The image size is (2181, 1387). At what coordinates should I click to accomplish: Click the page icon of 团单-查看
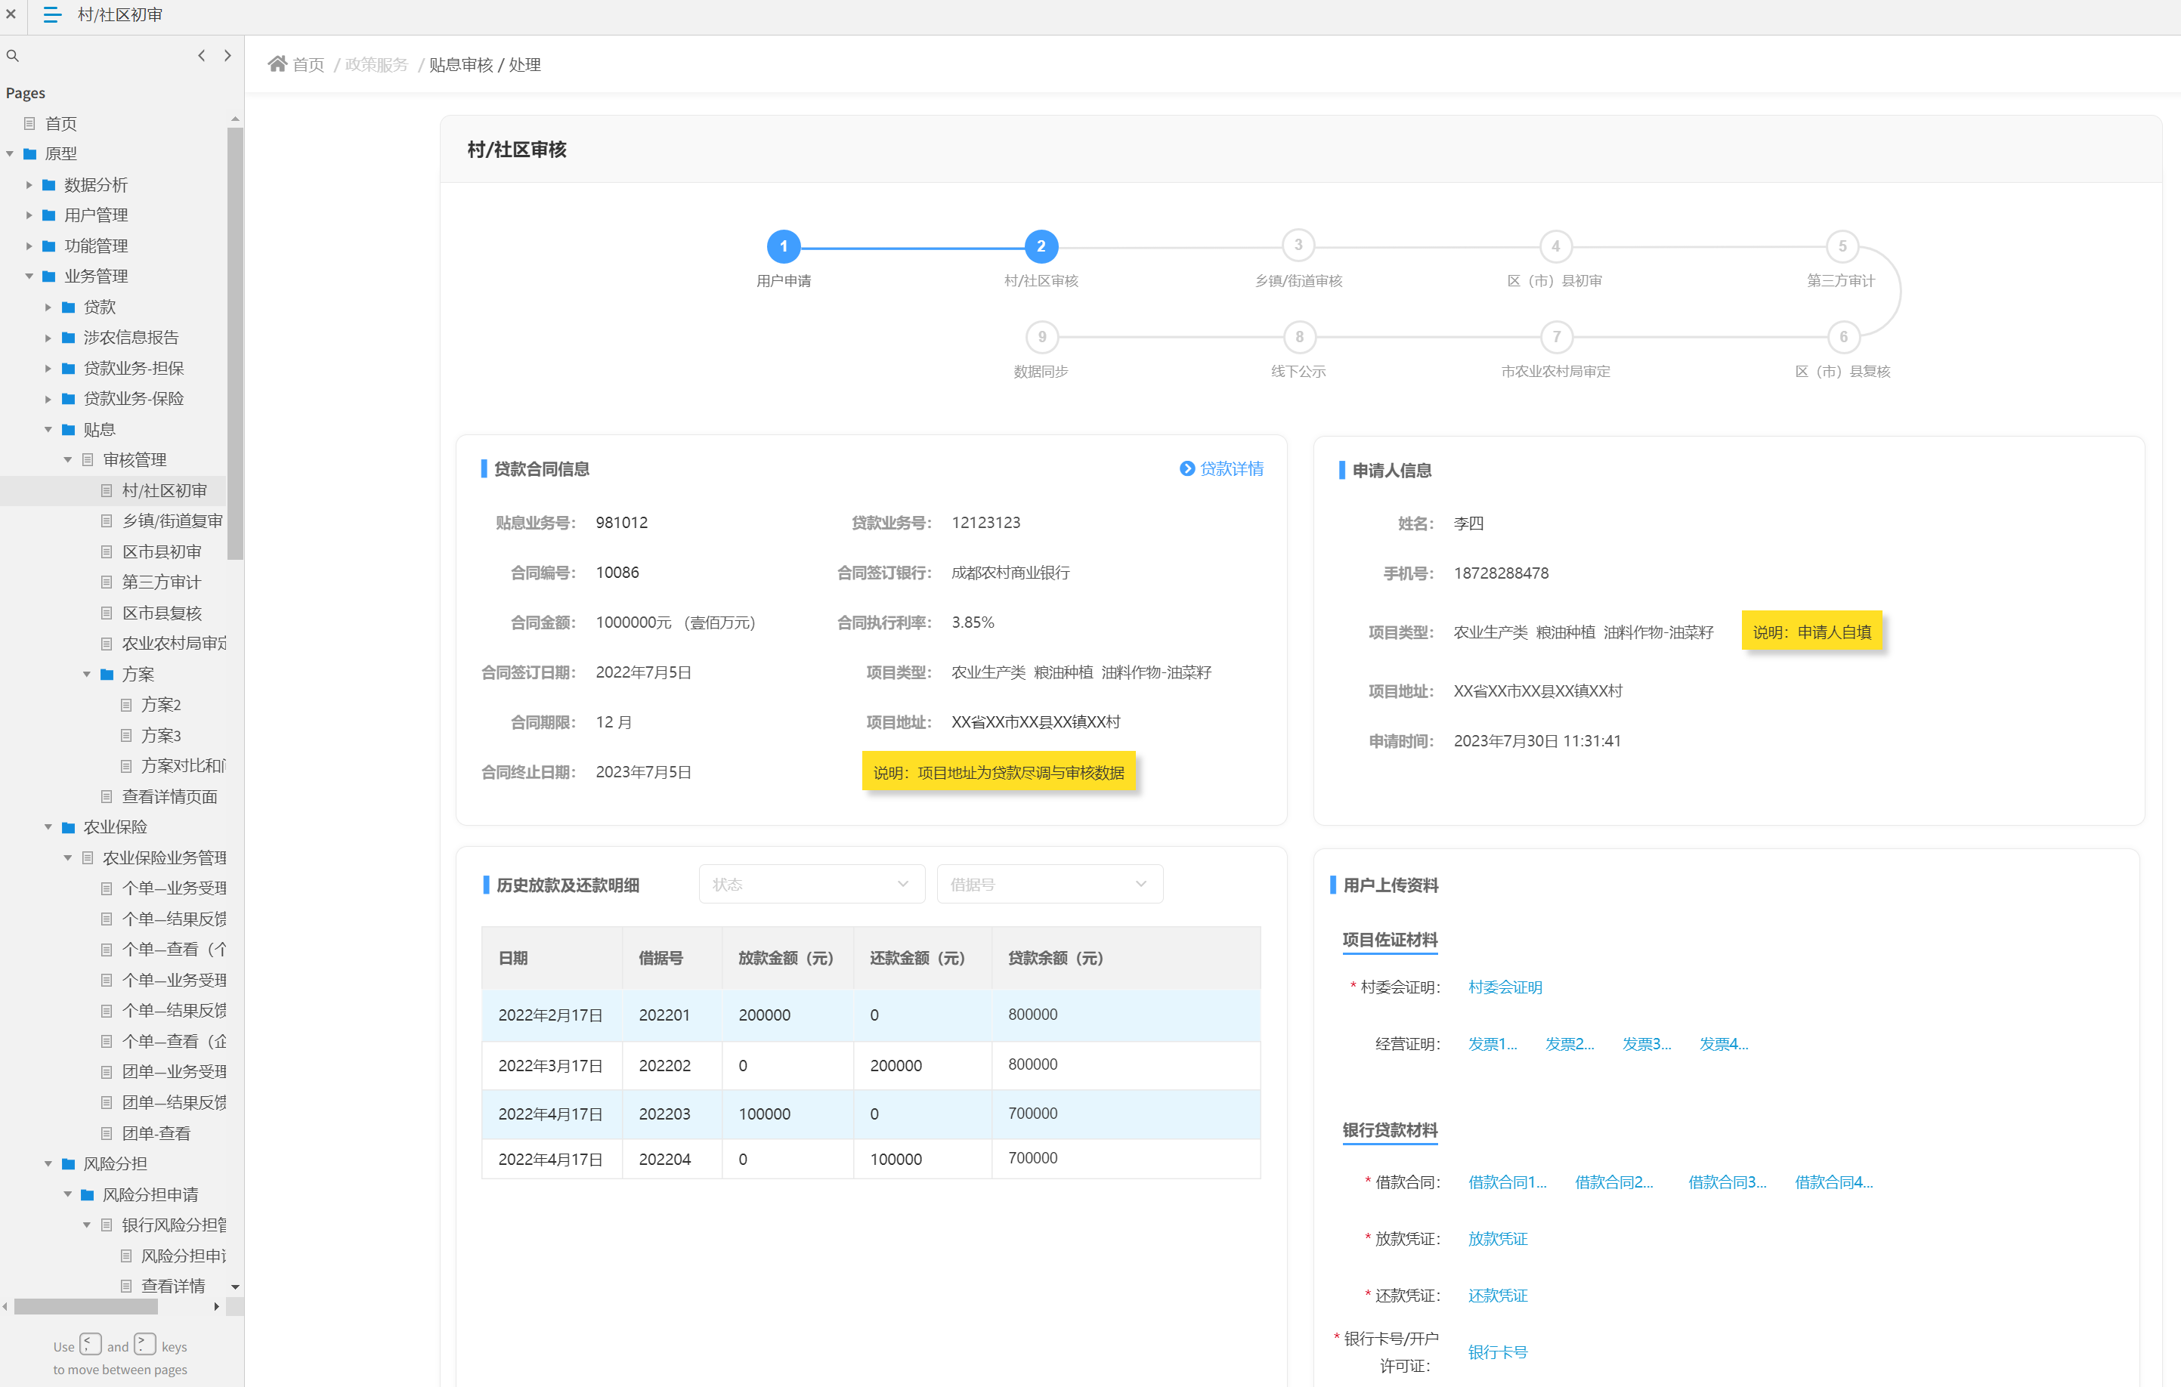point(106,1133)
